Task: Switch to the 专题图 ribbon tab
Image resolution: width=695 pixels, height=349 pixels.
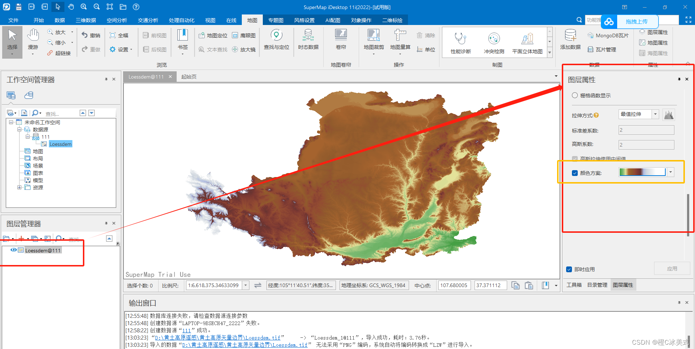Action: tap(275, 20)
